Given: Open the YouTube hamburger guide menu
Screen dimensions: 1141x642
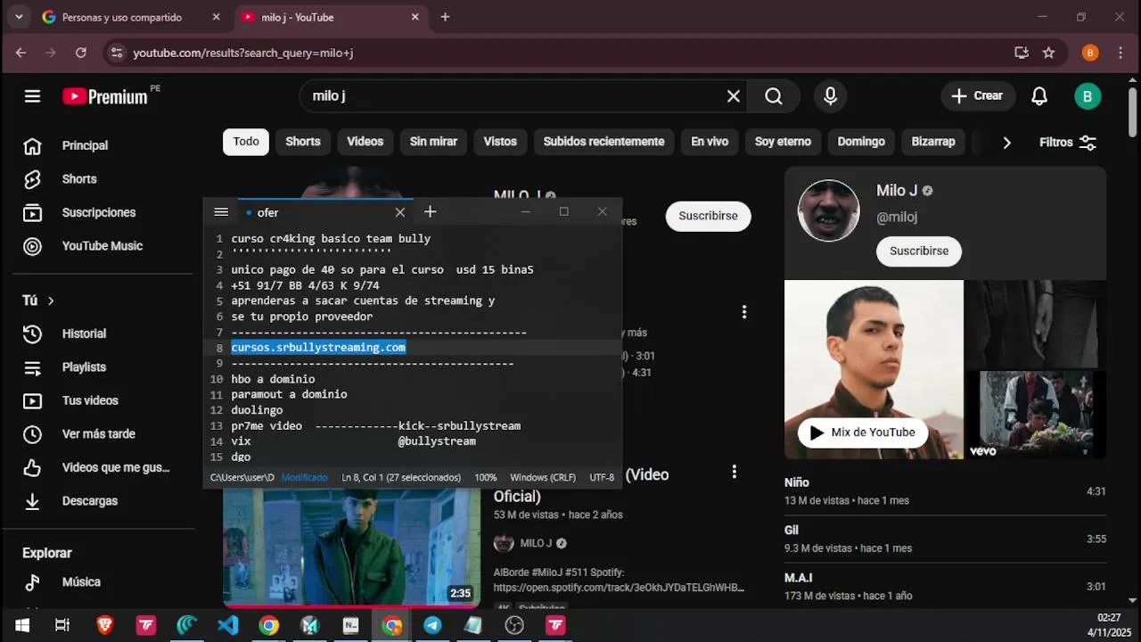Looking at the screenshot, I should [x=32, y=96].
